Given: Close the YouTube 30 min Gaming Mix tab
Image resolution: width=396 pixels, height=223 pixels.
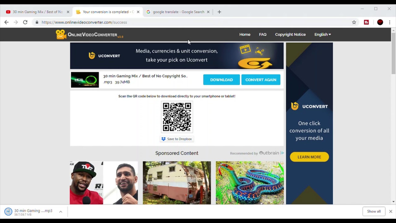Looking at the screenshot, I should point(68,12).
